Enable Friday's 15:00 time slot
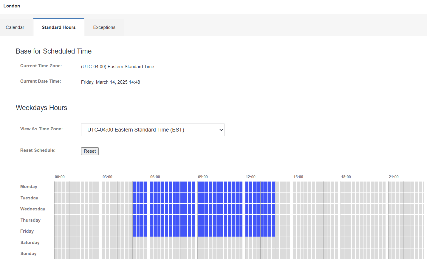This screenshot has width=427, height=261. [295, 231]
